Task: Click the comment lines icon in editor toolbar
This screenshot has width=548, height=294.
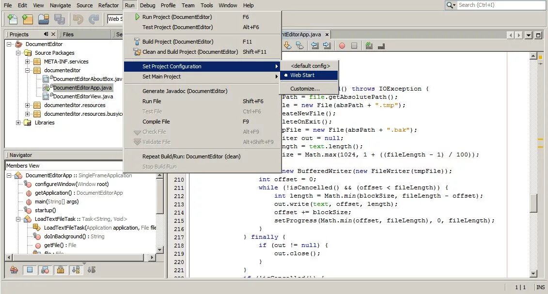Action: point(369,46)
